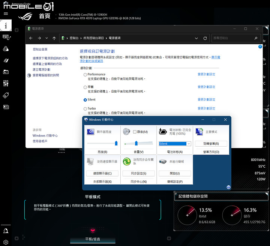This screenshot has height=246, width=270.
Task: Click the search magnifier in Control Panel
Action: point(256,38)
